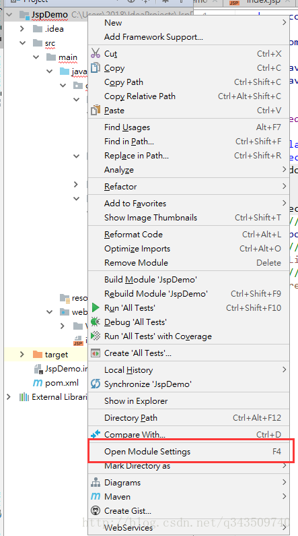298x536 pixels.
Task: Click the Paste clipboard icon
Action: 96,110
